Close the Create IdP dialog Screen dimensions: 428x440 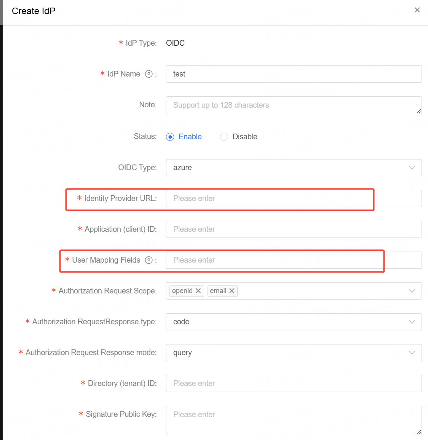[417, 10]
